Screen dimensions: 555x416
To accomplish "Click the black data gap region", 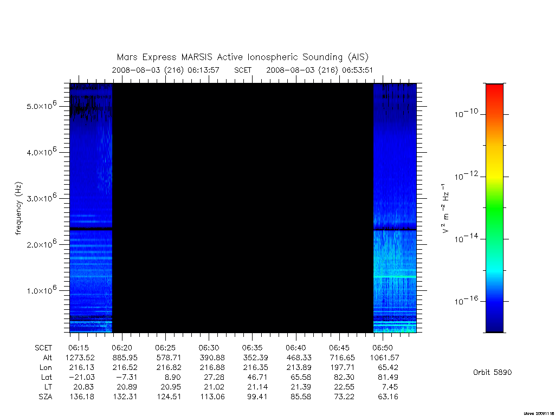I will 243,208.
